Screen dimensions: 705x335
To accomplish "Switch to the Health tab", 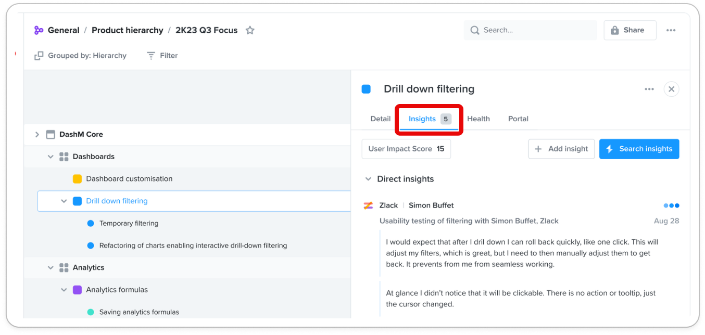I will click(478, 119).
